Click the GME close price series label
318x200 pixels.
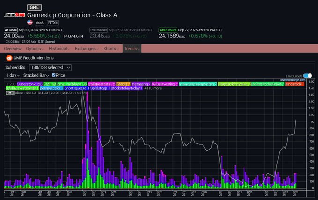[x=10, y=93]
